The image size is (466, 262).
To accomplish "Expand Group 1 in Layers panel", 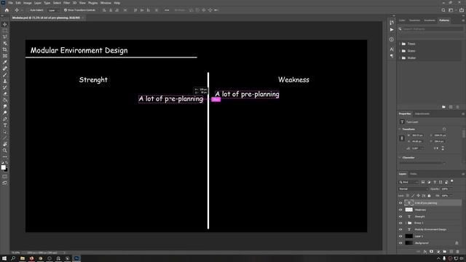I will (x=406, y=223).
